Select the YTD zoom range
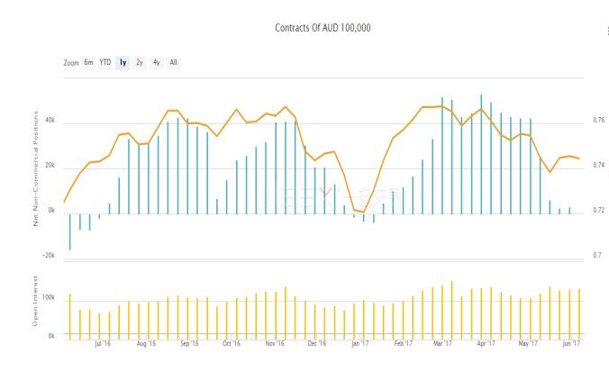Screen dimensions: 609x371 click(x=105, y=63)
